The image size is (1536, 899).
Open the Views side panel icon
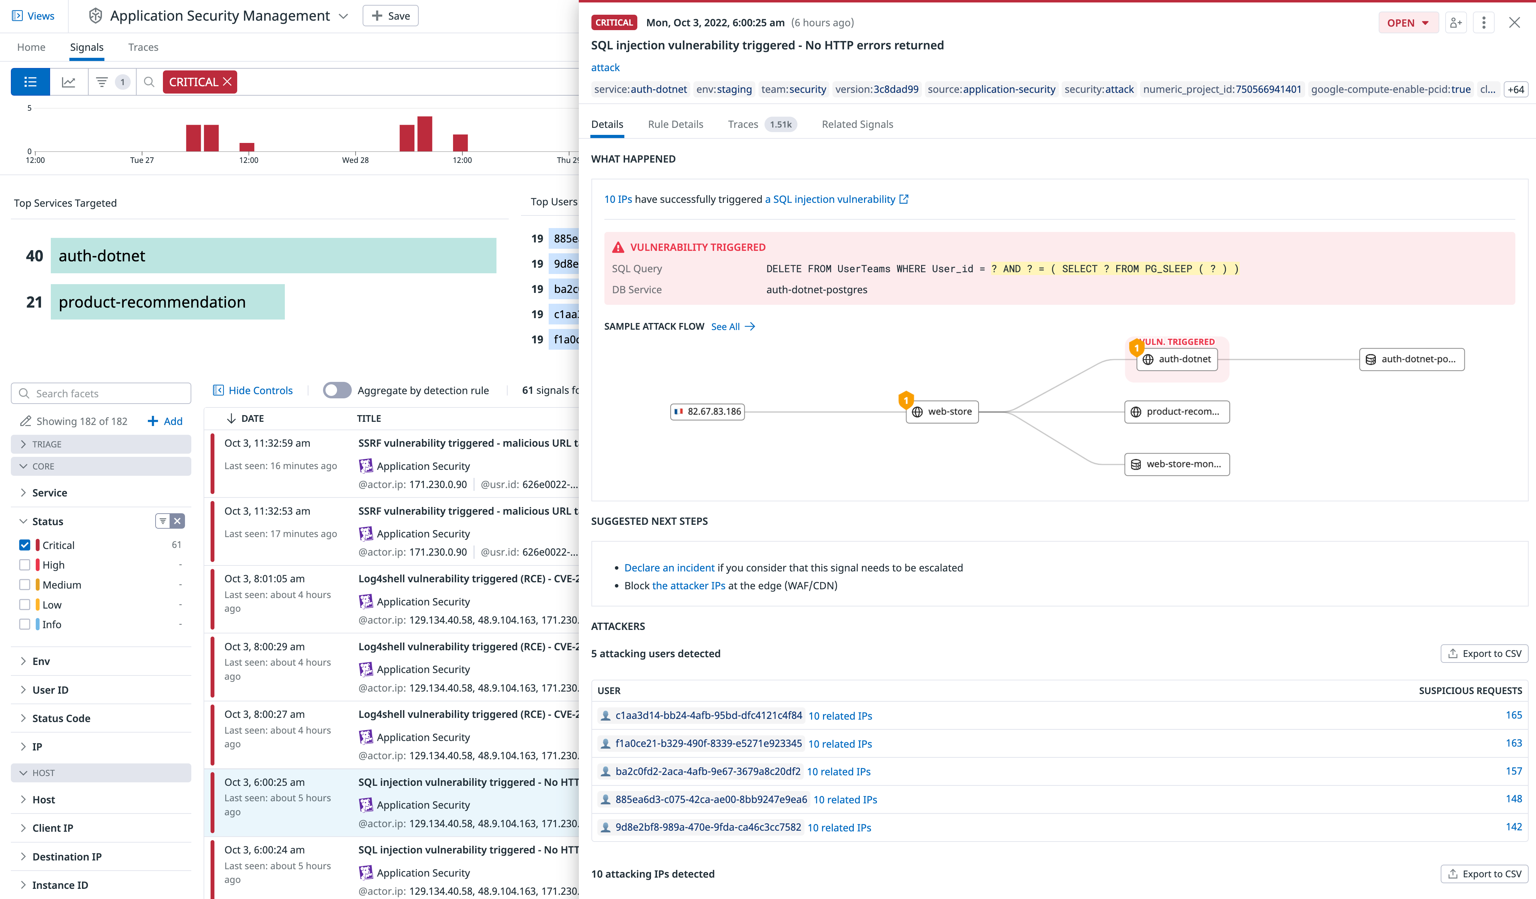pos(18,16)
